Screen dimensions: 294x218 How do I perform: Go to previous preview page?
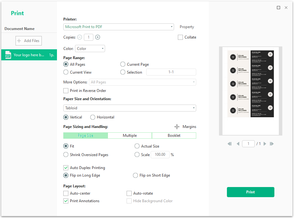(238, 144)
